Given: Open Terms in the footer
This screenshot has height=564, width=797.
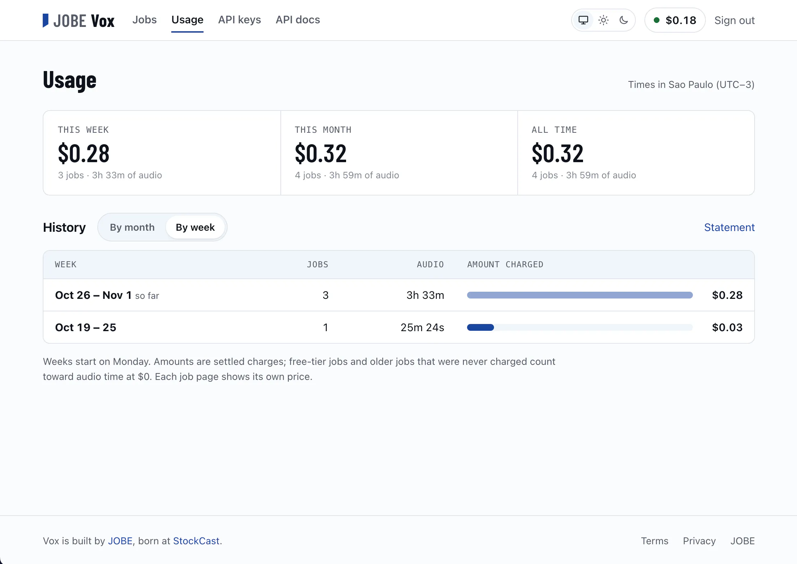Looking at the screenshot, I should [654, 541].
